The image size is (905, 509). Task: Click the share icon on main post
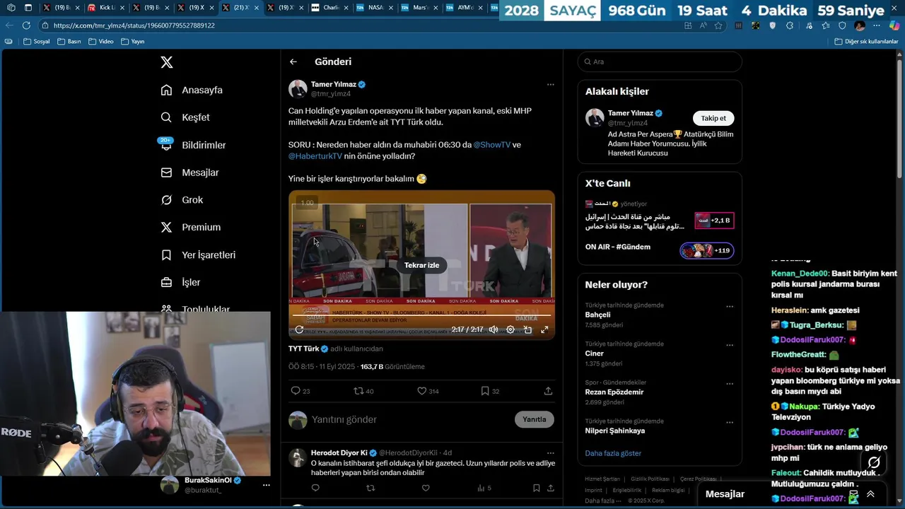point(548,391)
